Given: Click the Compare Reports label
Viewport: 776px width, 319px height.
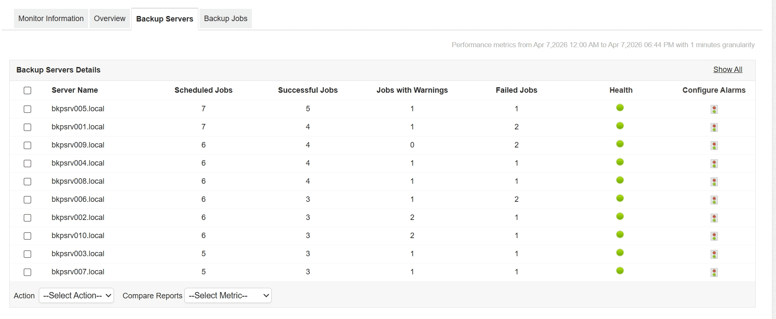Looking at the screenshot, I should pyautogui.click(x=152, y=296).
